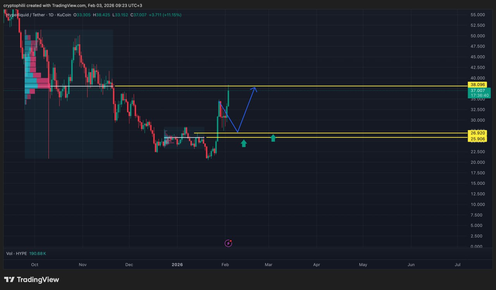Click the change value +3.711 (+11.15%)
This screenshot has height=290, width=496.
pos(165,15)
